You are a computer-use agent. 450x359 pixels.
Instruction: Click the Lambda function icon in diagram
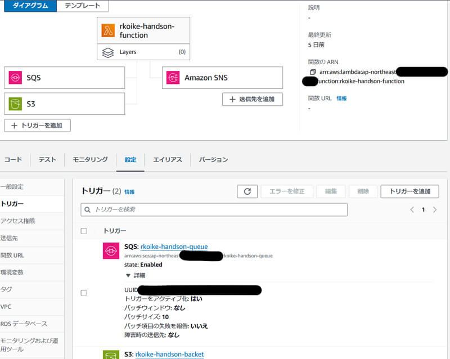pos(108,30)
